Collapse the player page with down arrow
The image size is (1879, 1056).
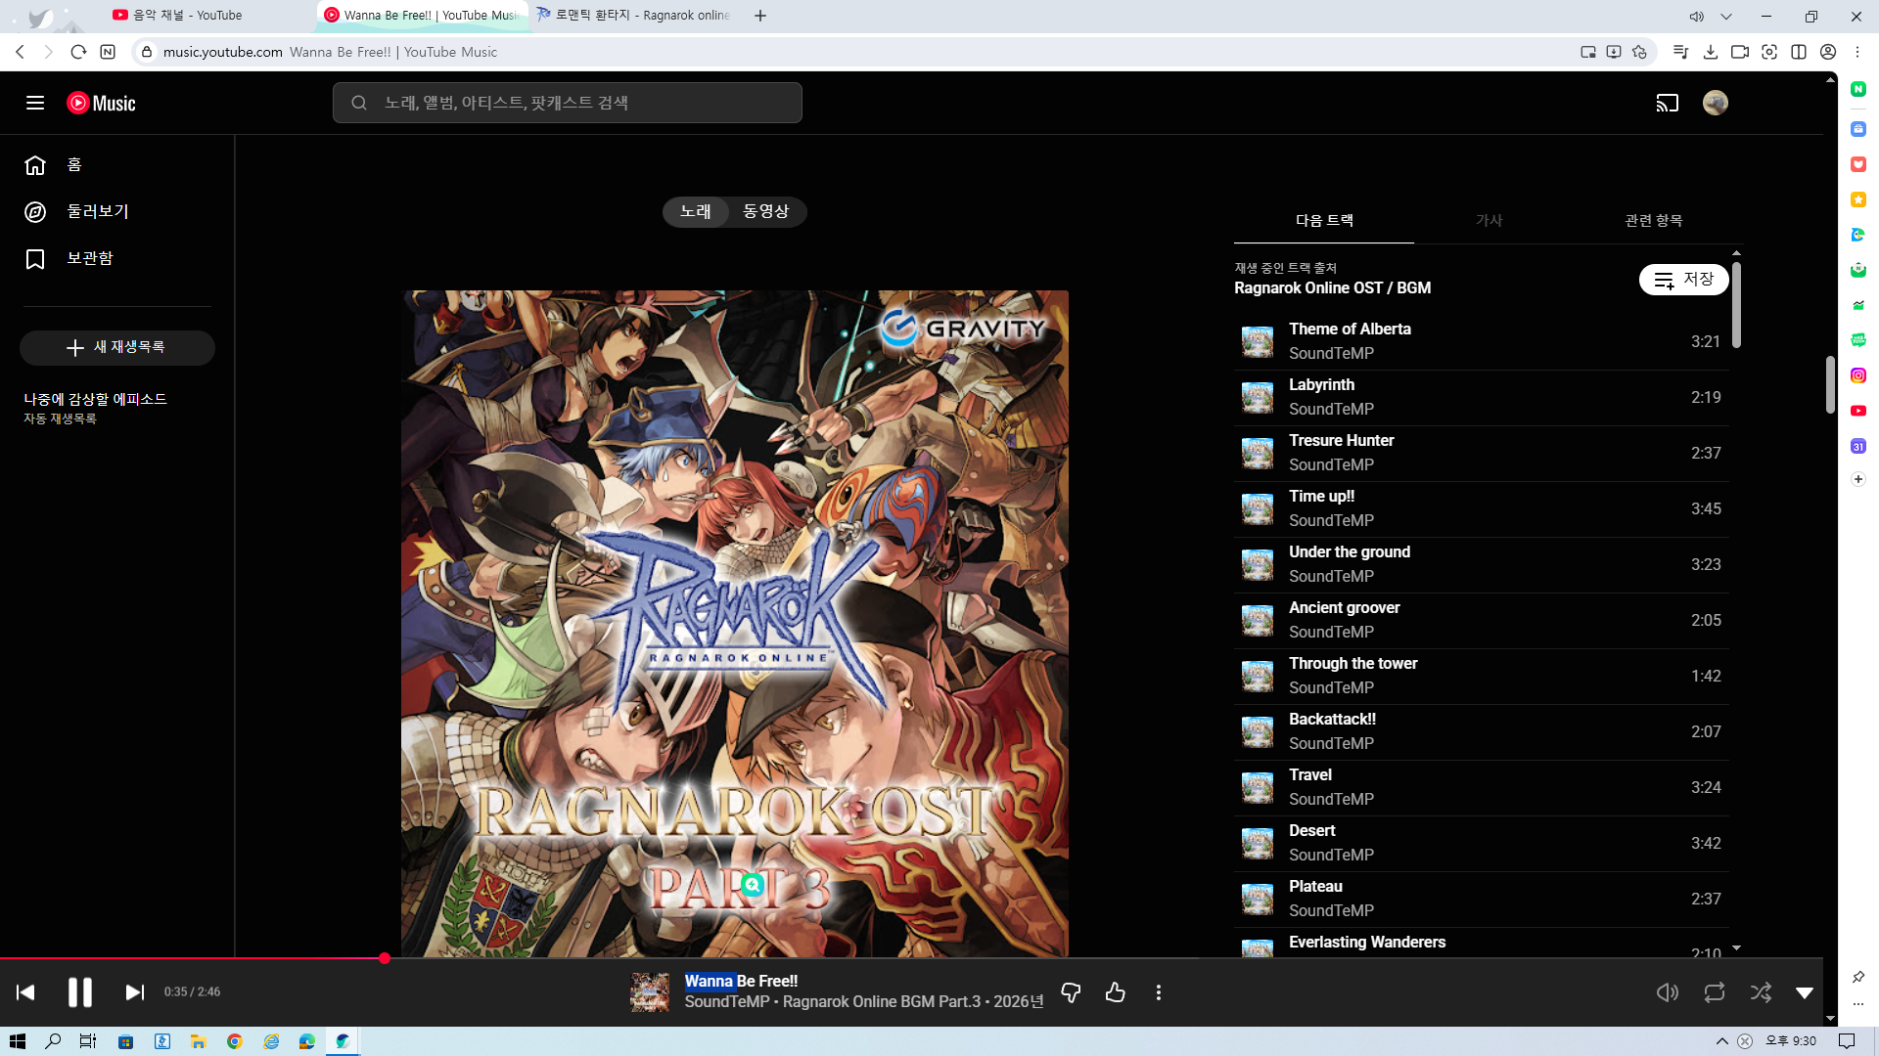pyautogui.click(x=1805, y=992)
